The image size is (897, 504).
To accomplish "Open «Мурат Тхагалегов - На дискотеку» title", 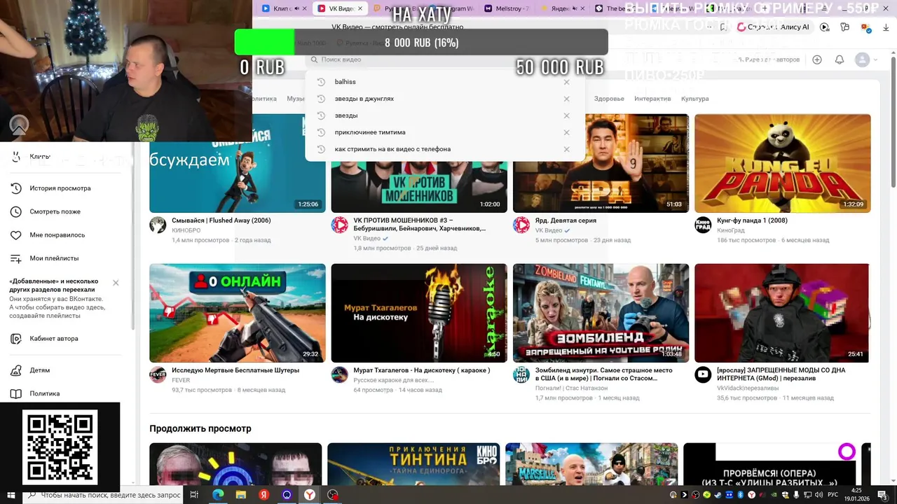I will pos(422,370).
